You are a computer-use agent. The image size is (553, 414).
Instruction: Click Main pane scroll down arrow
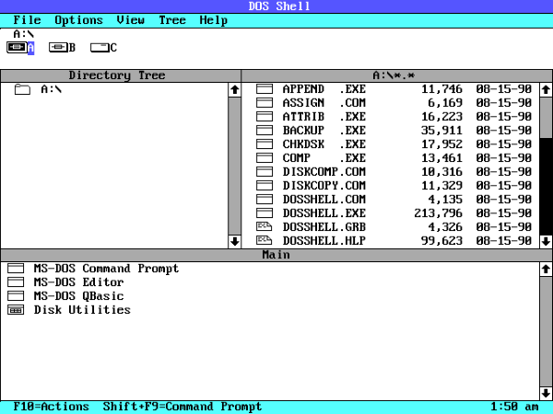(x=546, y=393)
